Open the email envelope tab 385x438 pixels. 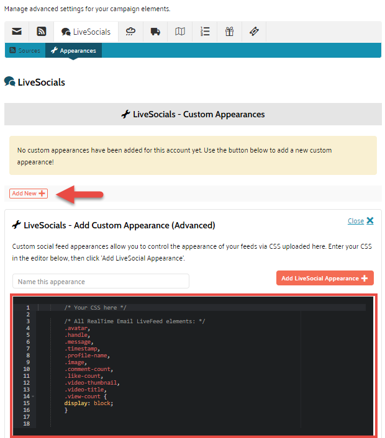pos(17,32)
